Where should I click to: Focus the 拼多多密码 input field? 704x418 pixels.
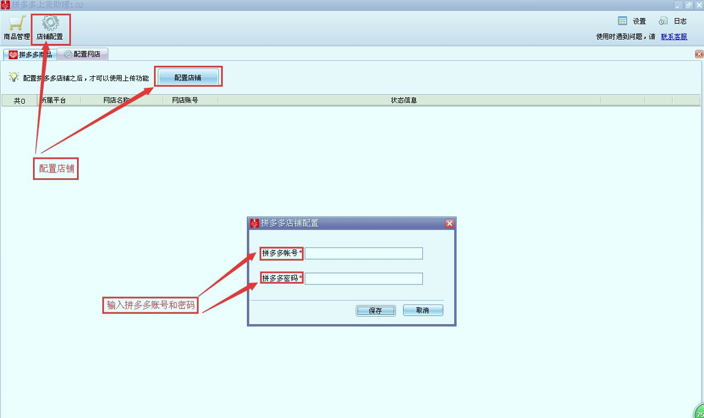(x=364, y=278)
